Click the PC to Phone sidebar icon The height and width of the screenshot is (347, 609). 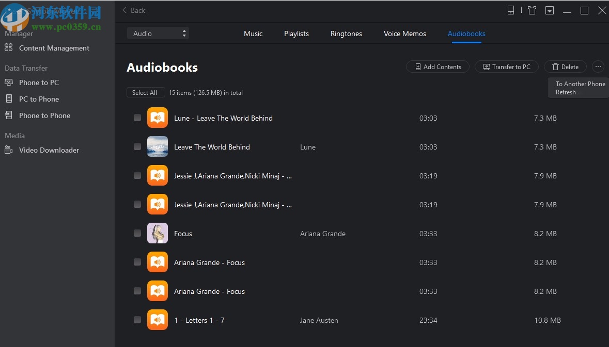point(8,99)
